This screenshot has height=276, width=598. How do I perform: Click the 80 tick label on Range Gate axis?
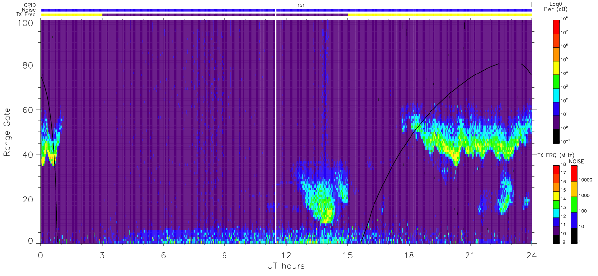tap(28, 65)
